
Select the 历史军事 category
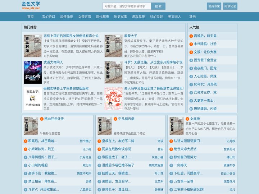pos(121,17)
